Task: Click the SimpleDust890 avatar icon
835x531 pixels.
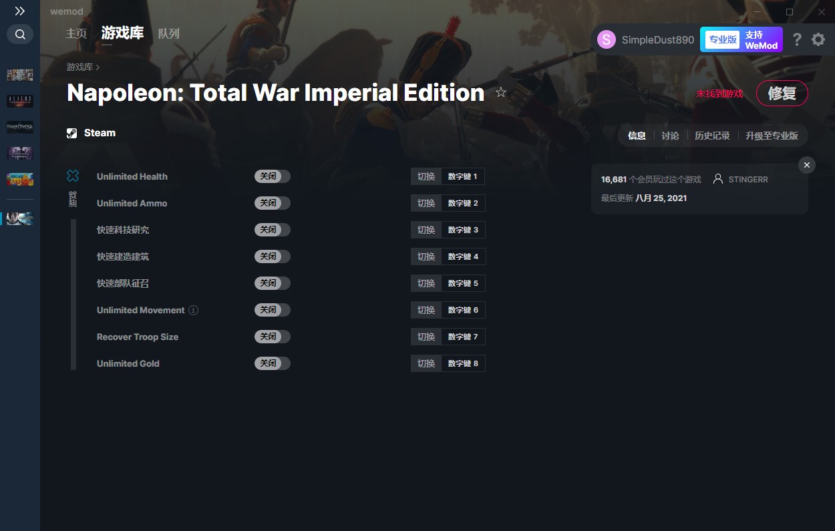Action: [607, 39]
